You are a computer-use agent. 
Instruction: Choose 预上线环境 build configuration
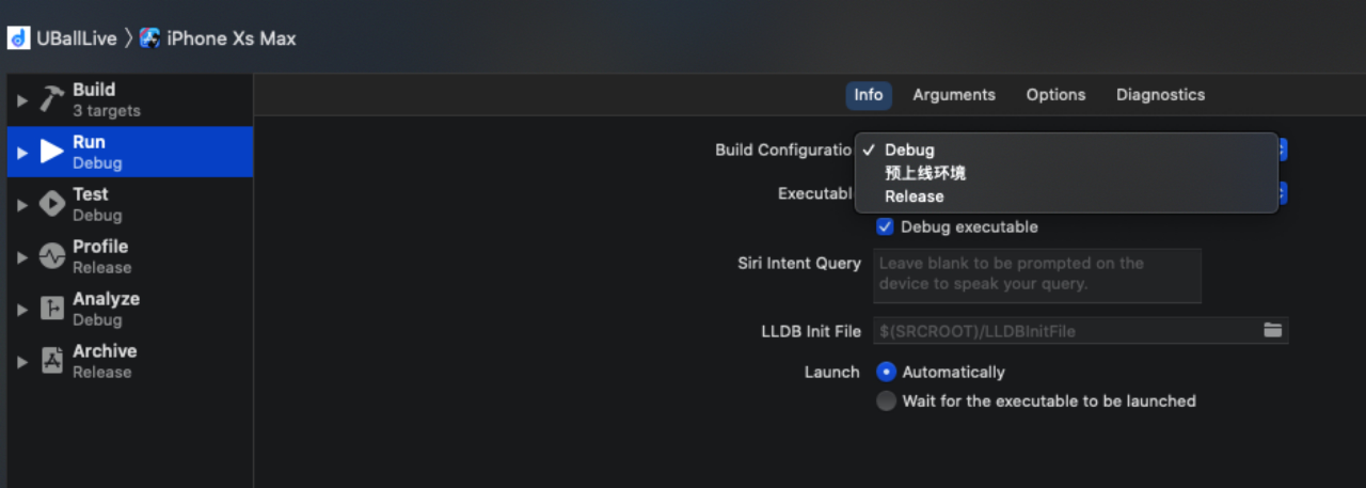pos(1066,173)
